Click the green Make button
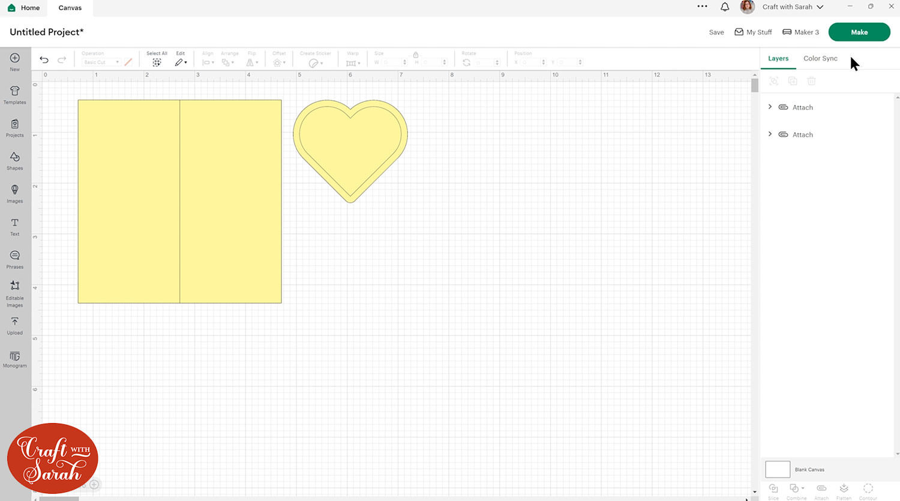 pyautogui.click(x=859, y=32)
